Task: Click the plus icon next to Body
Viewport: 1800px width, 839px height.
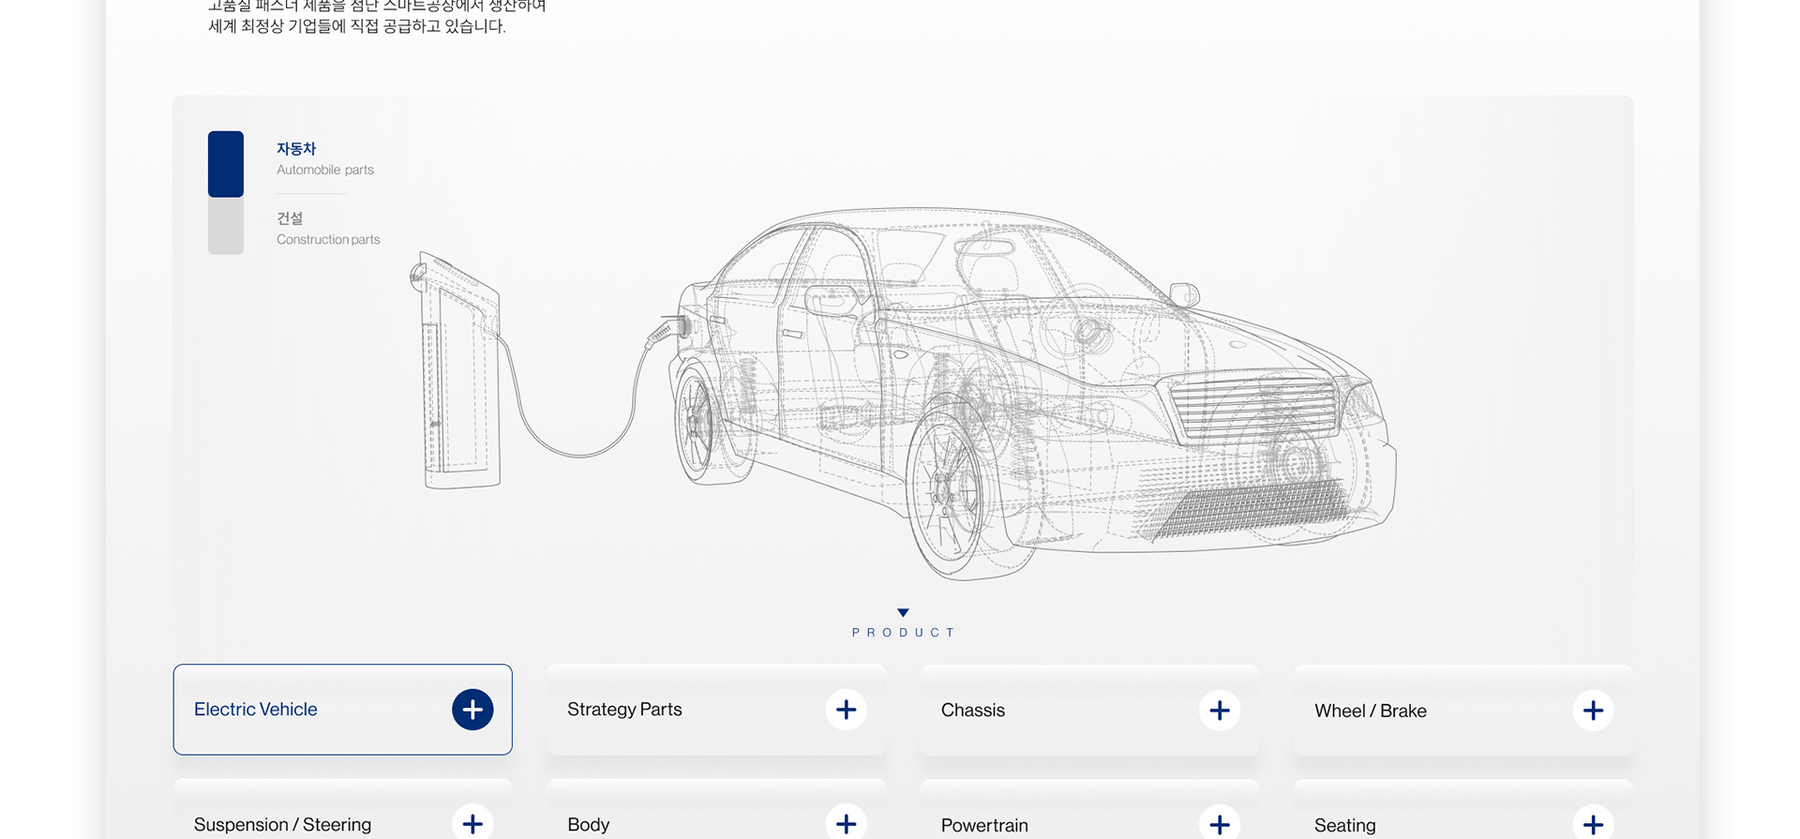Action: tap(846, 823)
